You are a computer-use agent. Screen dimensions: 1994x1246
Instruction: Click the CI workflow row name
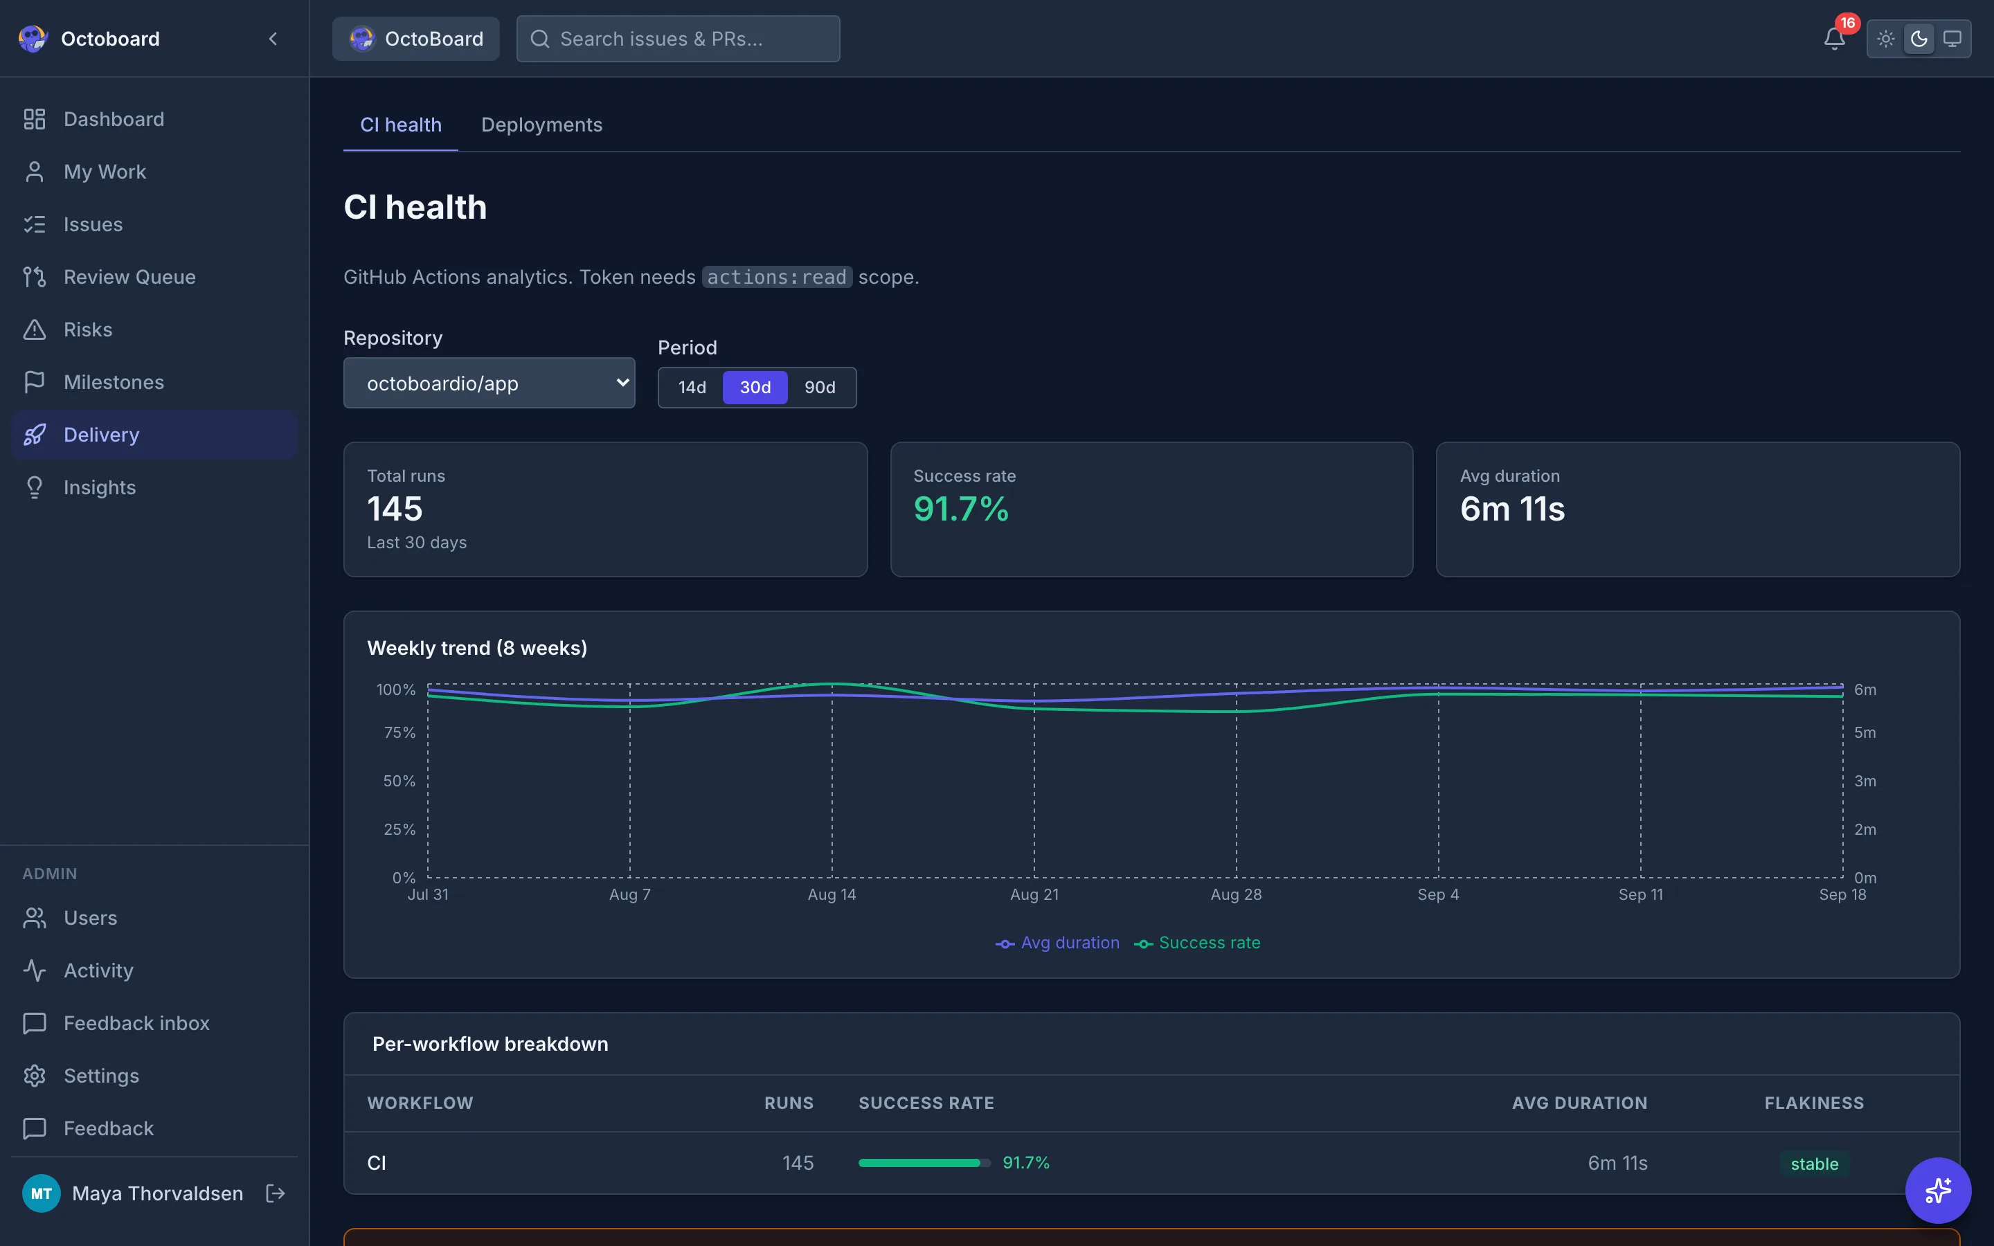[377, 1163]
